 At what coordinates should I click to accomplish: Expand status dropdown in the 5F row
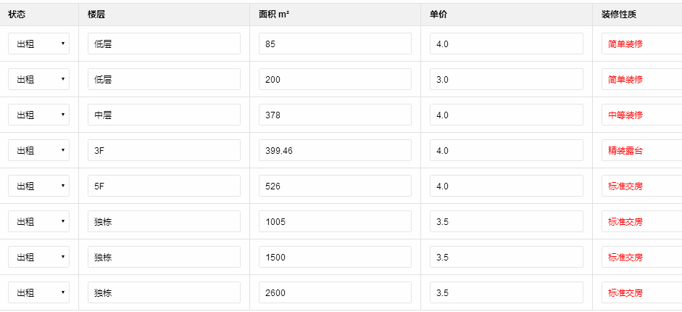(x=39, y=186)
